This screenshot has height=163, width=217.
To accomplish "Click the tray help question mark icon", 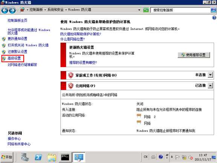I will point(160,157).
